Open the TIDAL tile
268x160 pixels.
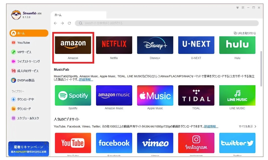coord(196,95)
